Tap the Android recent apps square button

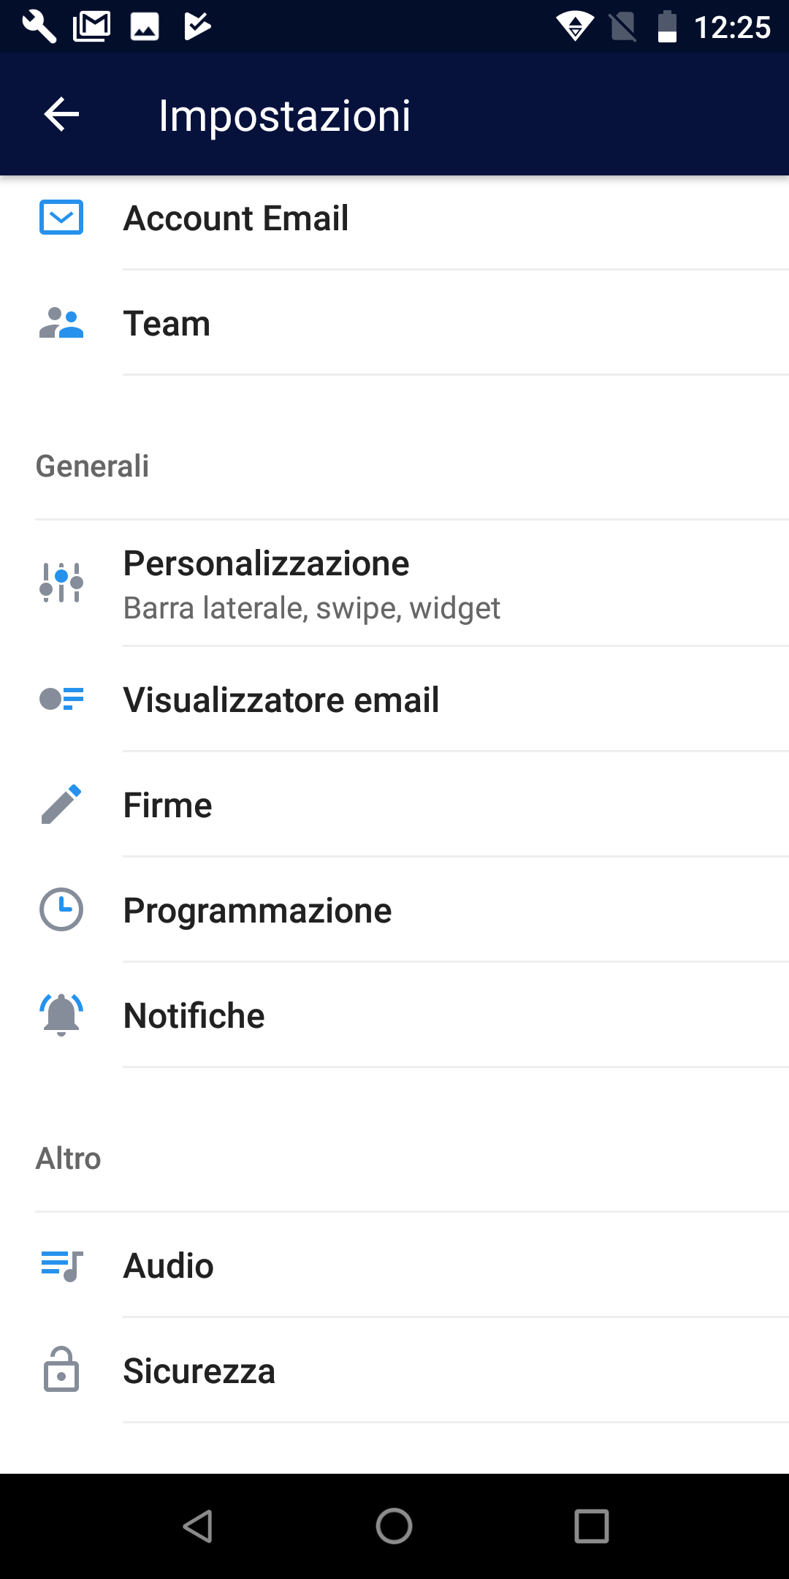click(592, 1526)
